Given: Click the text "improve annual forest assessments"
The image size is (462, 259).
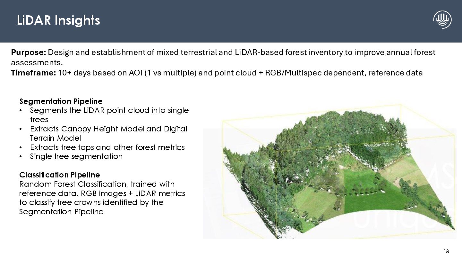Looking at the screenshot, I should [x=223, y=57].
